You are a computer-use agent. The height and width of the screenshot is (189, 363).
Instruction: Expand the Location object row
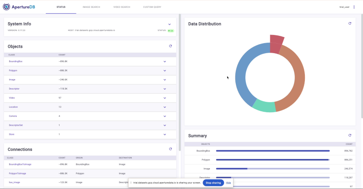164,107
